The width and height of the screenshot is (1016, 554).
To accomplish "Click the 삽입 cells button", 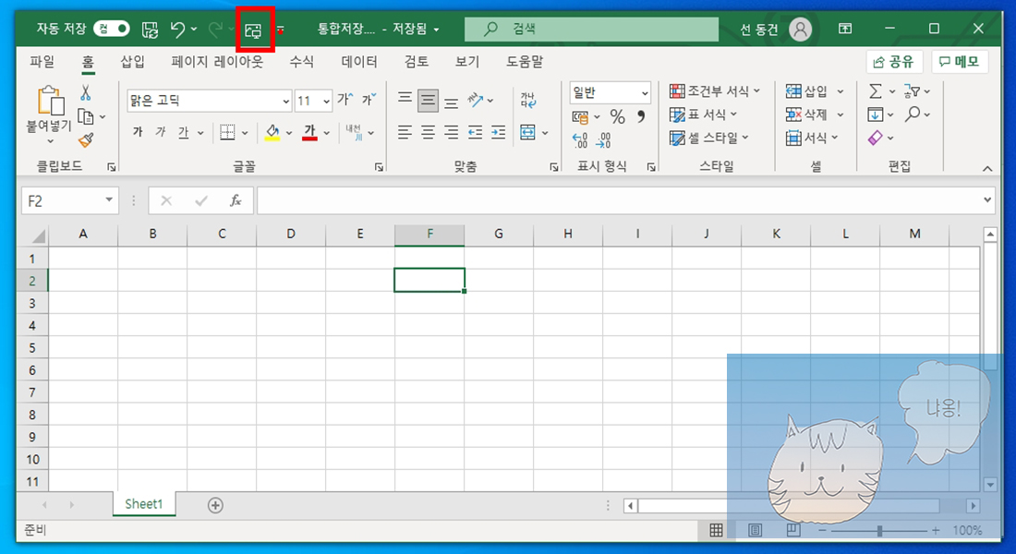I will click(x=806, y=91).
